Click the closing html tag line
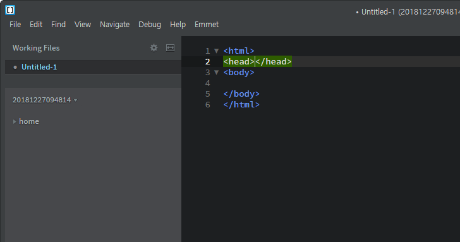This screenshot has height=242, width=460. (241, 104)
